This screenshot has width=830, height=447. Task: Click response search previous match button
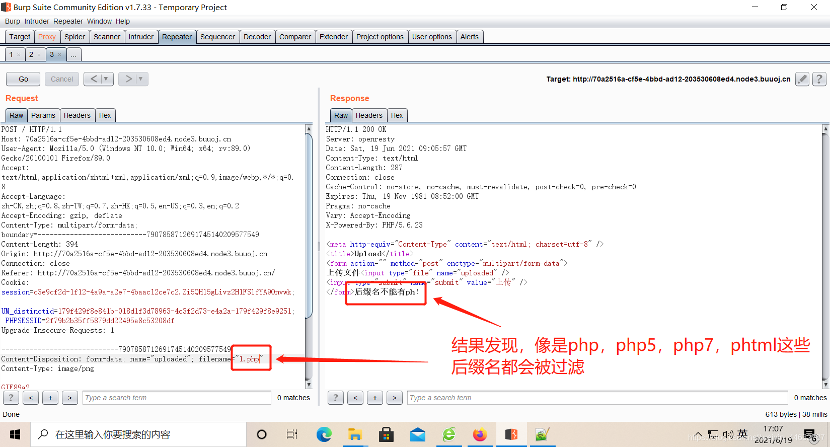point(355,398)
